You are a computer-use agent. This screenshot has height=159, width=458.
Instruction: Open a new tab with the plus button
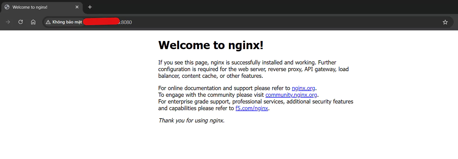(90, 7)
